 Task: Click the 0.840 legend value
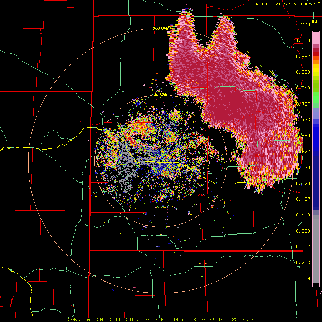click(x=303, y=88)
